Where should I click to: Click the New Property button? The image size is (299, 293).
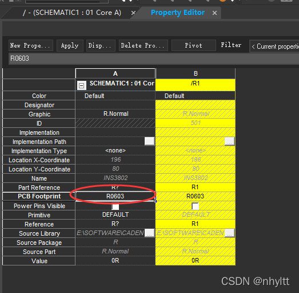(x=31, y=45)
